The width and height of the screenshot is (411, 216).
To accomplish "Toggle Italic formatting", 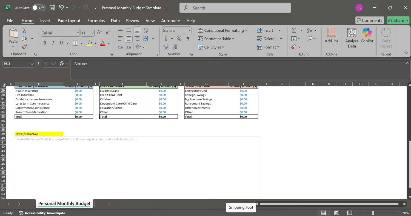I will [53, 43].
